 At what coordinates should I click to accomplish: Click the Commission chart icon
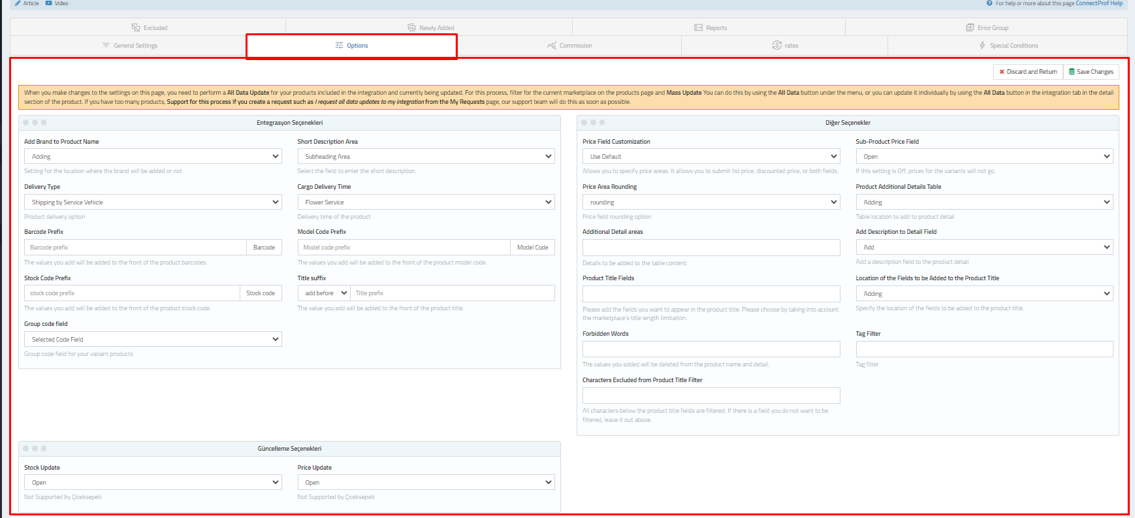coord(552,46)
